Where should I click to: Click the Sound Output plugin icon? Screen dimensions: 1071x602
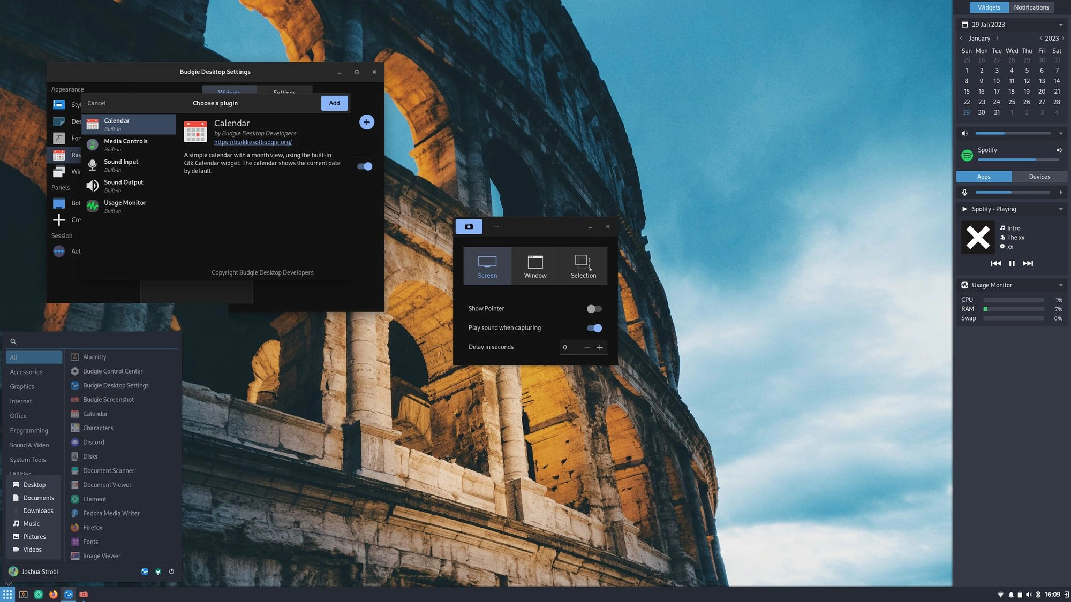(x=93, y=186)
